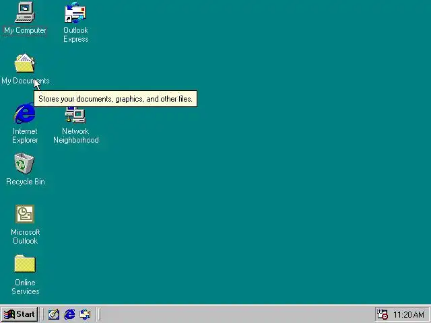Image resolution: width=431 pixels, height=323 pixels.
Task: Select the Online Services folder icon
Action: [x=25, y=264]
